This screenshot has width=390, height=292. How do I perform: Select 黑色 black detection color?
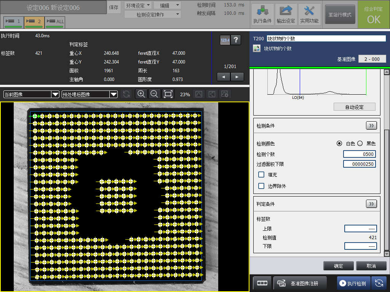coord(360,143)
